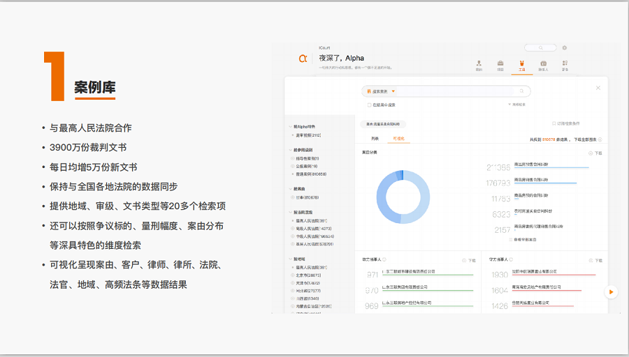The height and width of the screenshot is (357, 629).
Task: Collapse the 按地域 filter group
Action: 291,259
